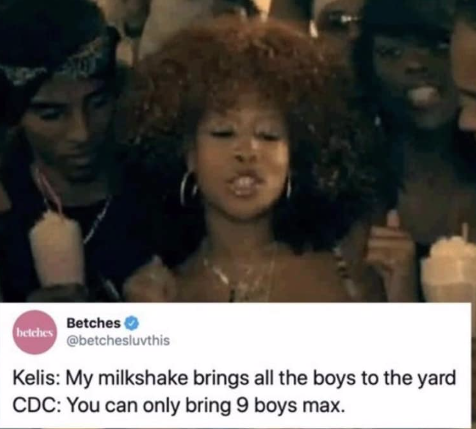Screen dimensions: 476x429
Task: Open the @betchesluvthis handle link
Action: [118, 341]
